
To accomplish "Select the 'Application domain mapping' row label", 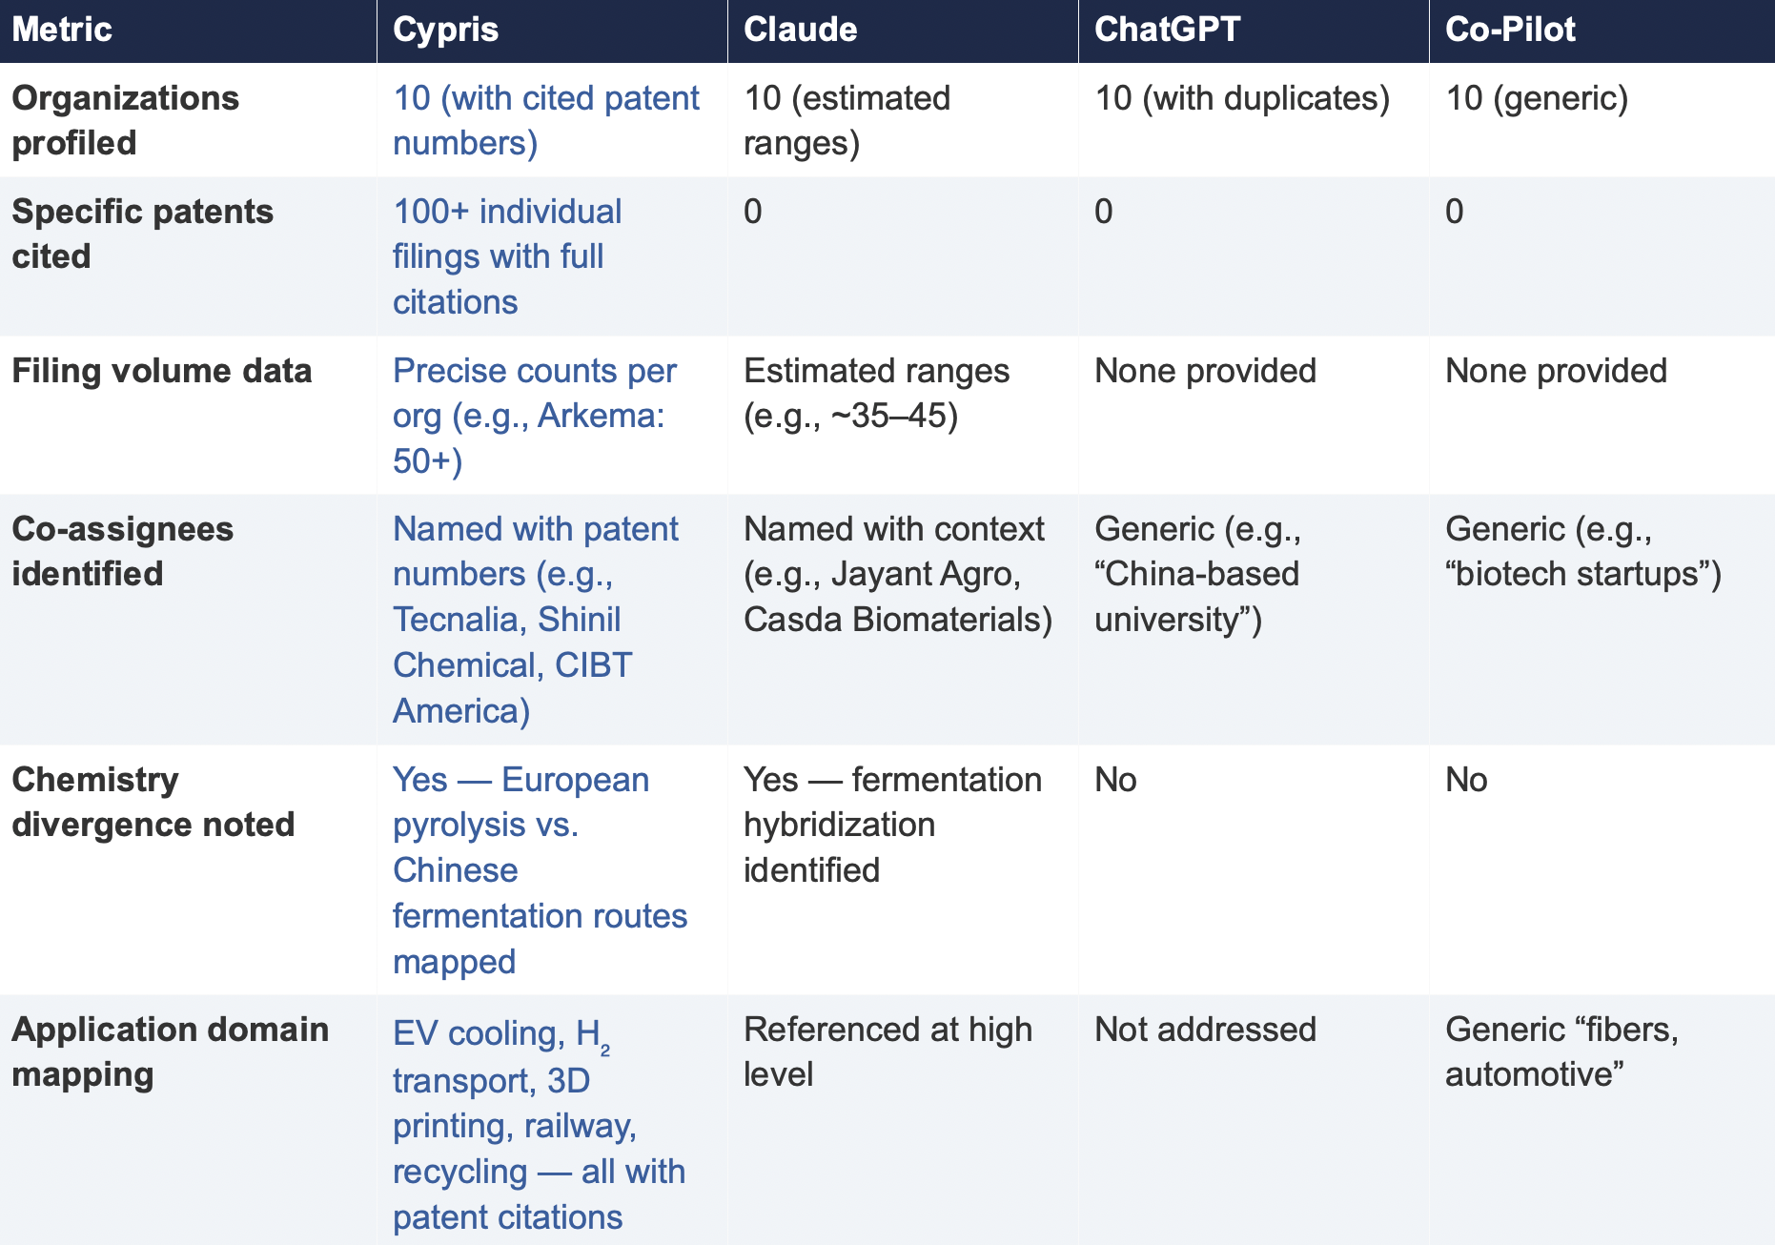I will tap(170, 1051).
